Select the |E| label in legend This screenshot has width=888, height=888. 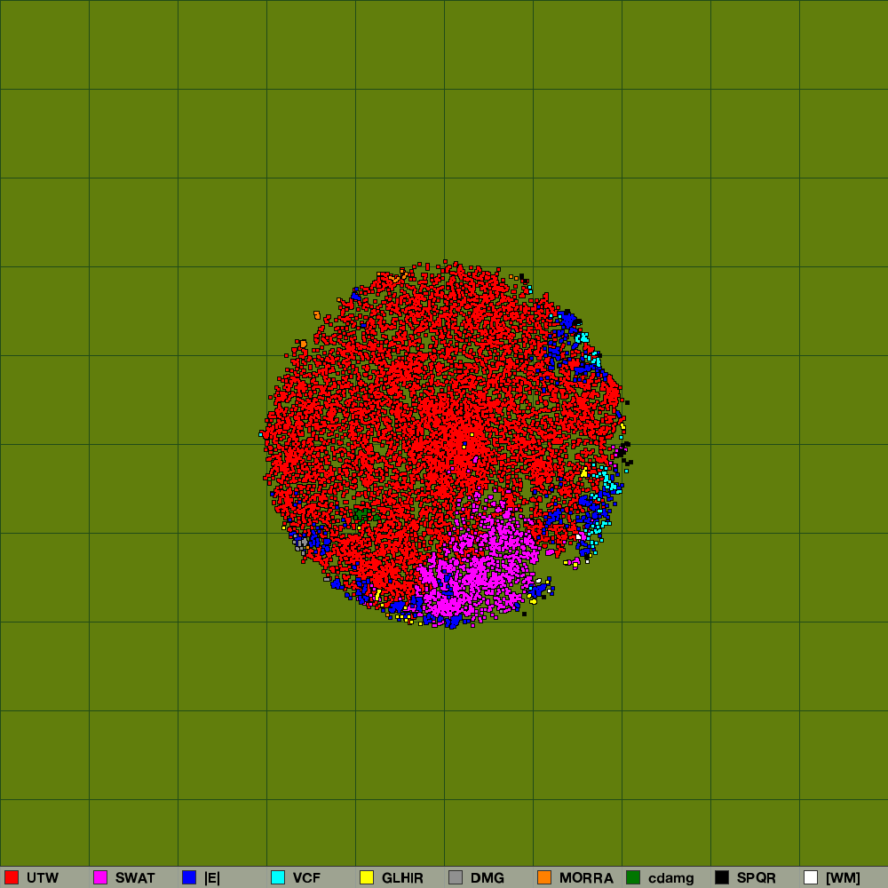click(212, 878)
